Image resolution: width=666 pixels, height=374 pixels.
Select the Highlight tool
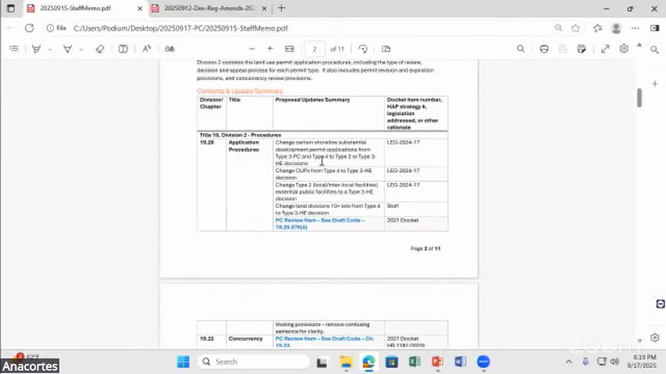point(36,49)
